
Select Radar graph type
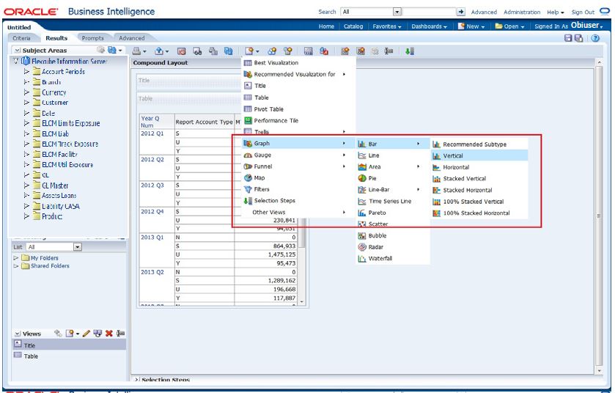[393, 247]
